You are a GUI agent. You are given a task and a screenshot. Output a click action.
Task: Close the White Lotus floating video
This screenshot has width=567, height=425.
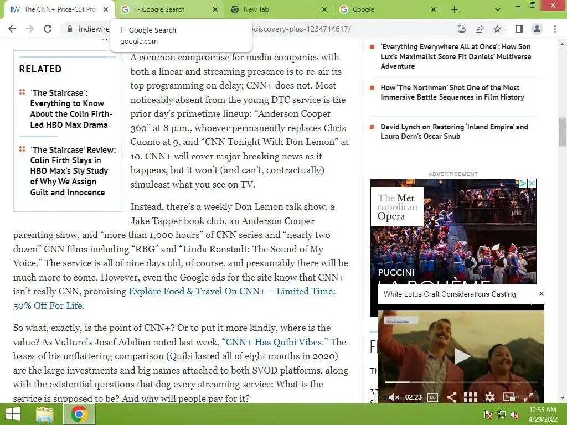(542, 293)
